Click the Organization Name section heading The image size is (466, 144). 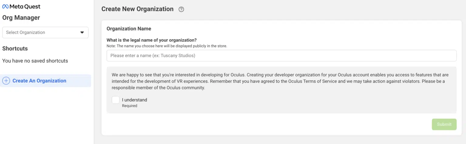coord(129,29)
